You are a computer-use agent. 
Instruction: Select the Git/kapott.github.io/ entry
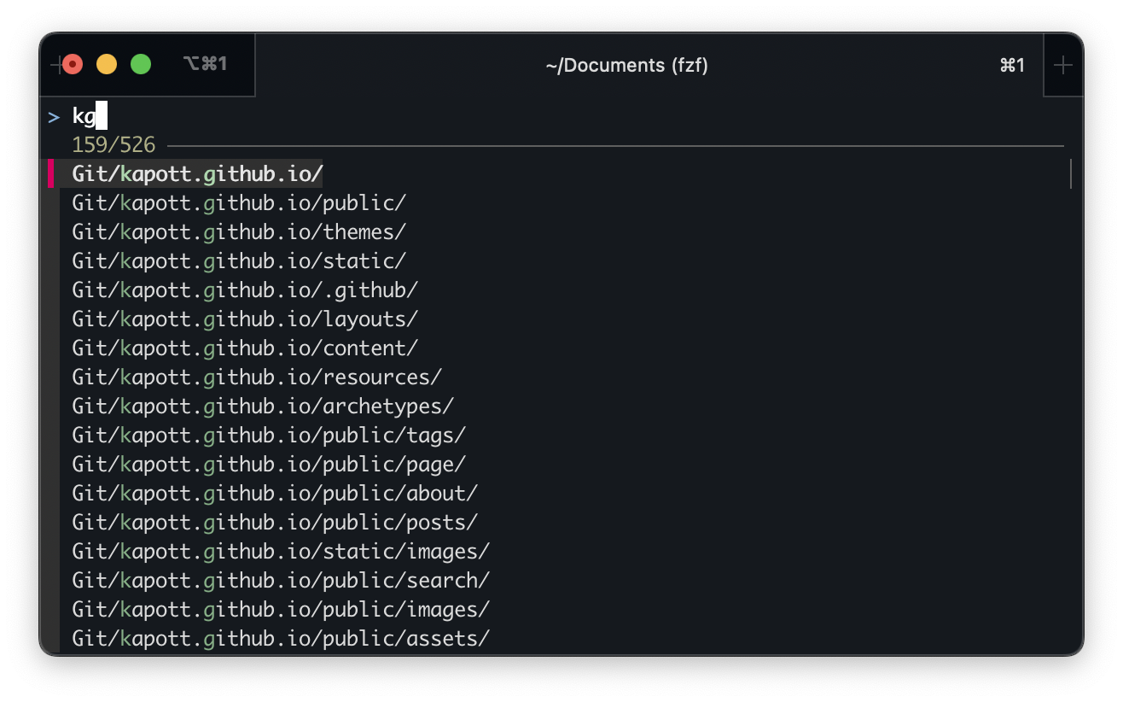point(197,174)
